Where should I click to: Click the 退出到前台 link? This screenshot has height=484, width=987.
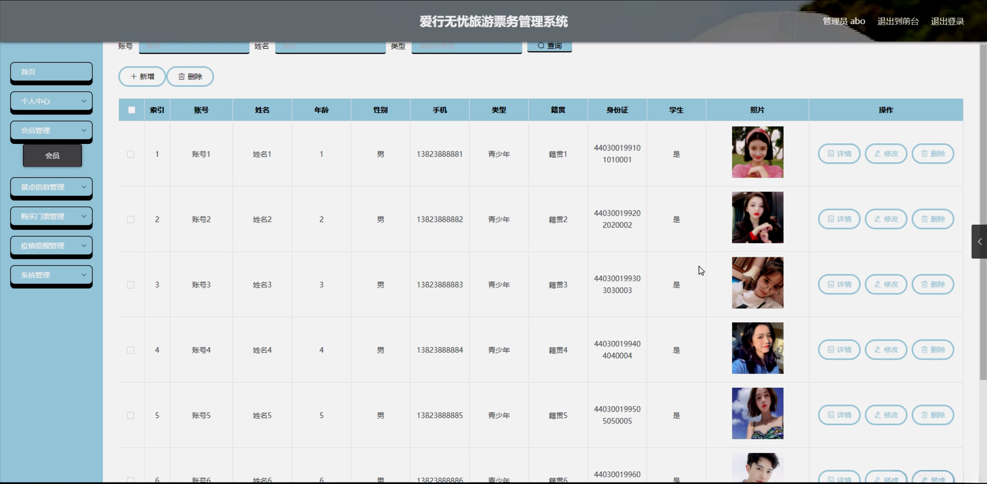pos(897,21)
